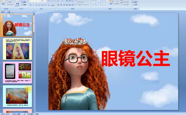This screenshot has width=186, height=115.
Task: Open the Clipboard group dialog launcher
Action: (13, 9)
